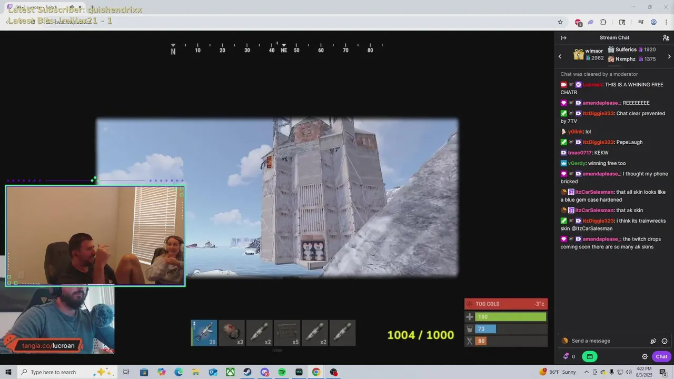This screenshot has width=674, height=379.
Task: Open the Windows Start menu
Action: click(8, 372)
